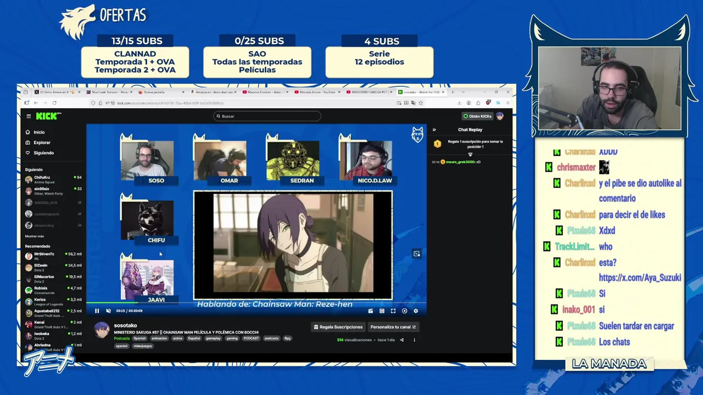Seek on the video progress bar
The width and height of the screenshot is (703, 395).
pyautogui.click(x=256, y=302)
